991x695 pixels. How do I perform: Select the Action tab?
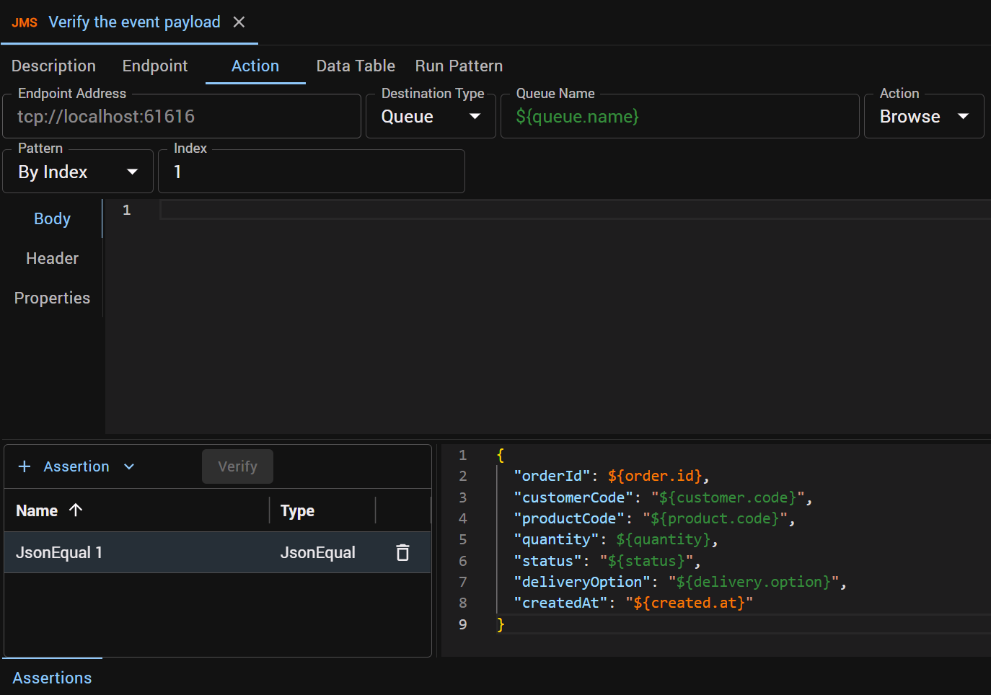(x=255, y=66)
